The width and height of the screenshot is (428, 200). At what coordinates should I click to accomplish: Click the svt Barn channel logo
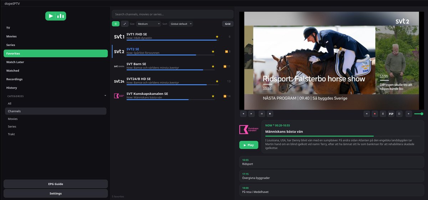(x=119, y=66)
